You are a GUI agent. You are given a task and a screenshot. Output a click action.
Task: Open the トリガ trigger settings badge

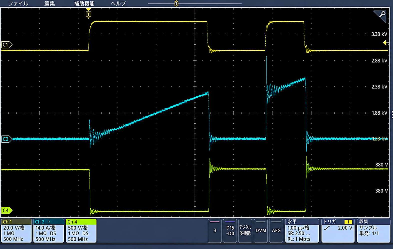tap(338, 231)
